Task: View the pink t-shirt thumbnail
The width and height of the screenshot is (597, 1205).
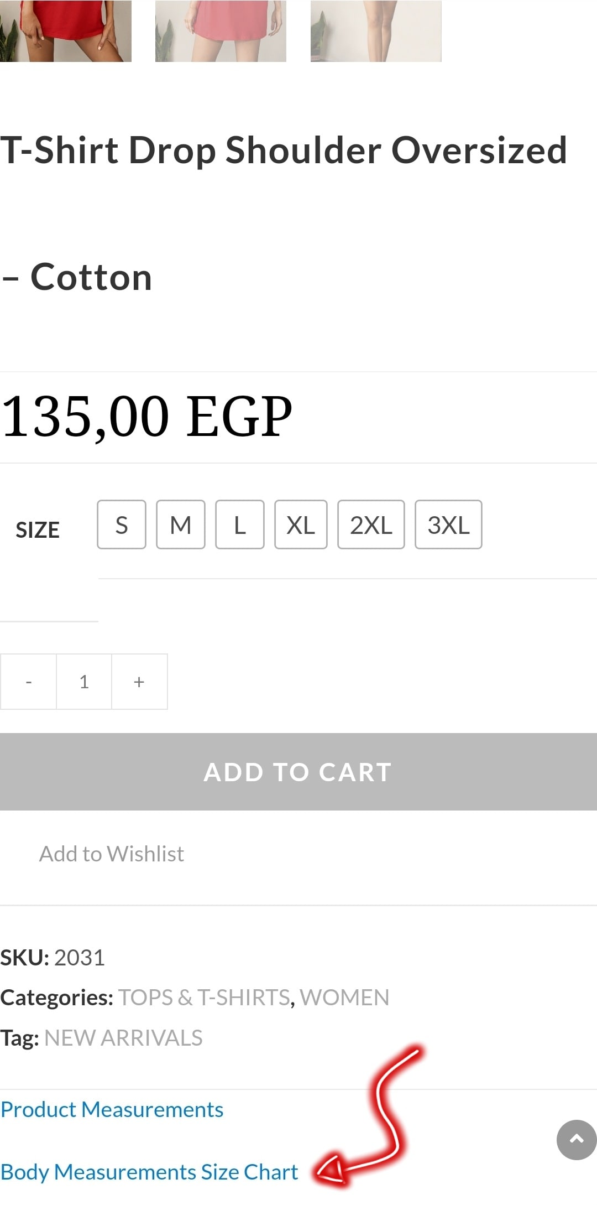Action: [x=221, y=31]
